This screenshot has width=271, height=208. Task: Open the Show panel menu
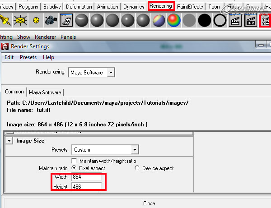(23, 37)
